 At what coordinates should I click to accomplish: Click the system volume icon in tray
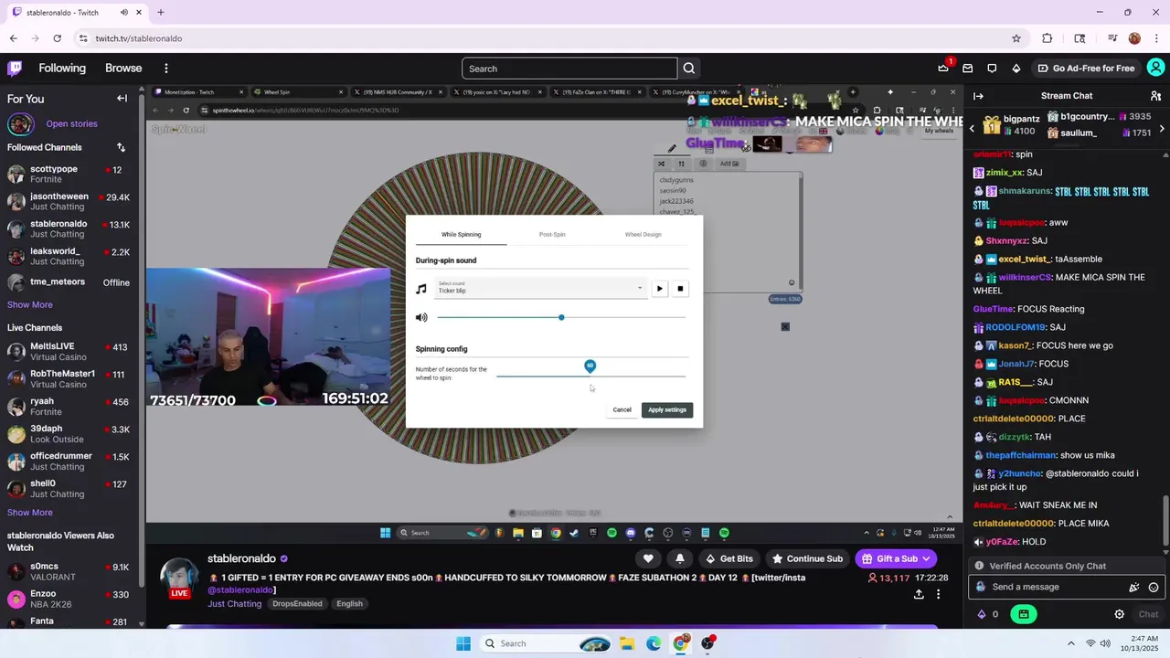click(1105, 643)
